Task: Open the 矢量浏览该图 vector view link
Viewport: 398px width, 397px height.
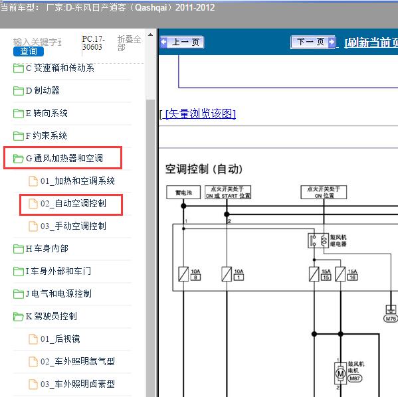Action: (201, 114)
